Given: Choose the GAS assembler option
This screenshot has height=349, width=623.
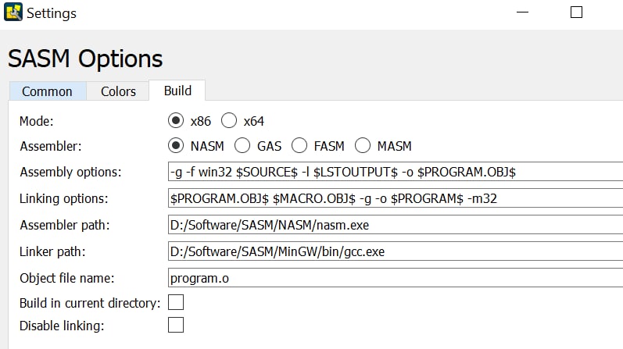Looking at the screenshot, I should (243, 146).
